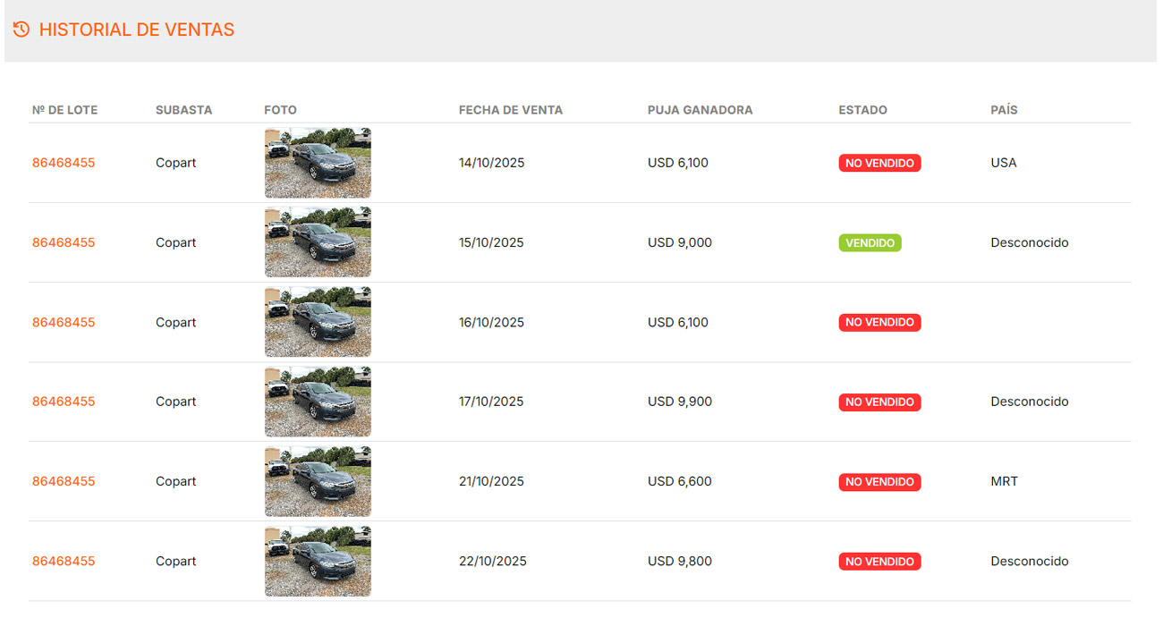Click the No Vendido badge for 17/10/2025
The width and height of the screenshot is (1163, 626).
(879, 402)
